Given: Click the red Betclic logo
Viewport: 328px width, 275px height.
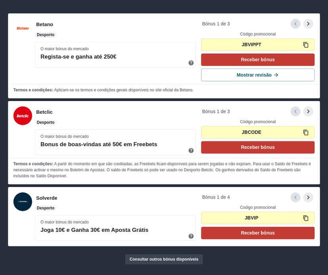Looking at the screenshot, I should [x=23, y=116].
